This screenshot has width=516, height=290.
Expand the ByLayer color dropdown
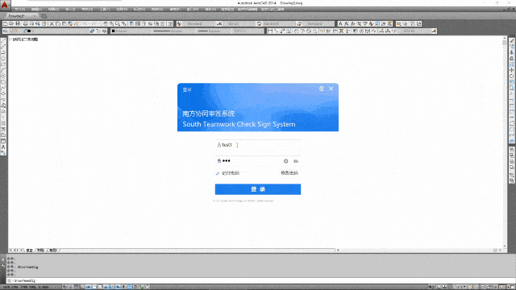pos(131,31)
